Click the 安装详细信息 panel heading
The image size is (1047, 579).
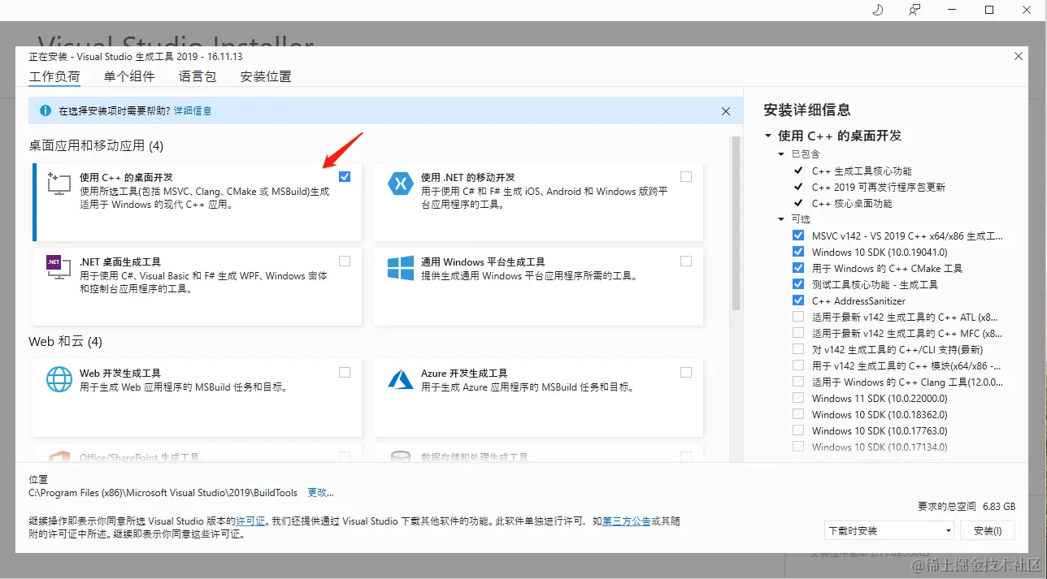tap(807, 110)
